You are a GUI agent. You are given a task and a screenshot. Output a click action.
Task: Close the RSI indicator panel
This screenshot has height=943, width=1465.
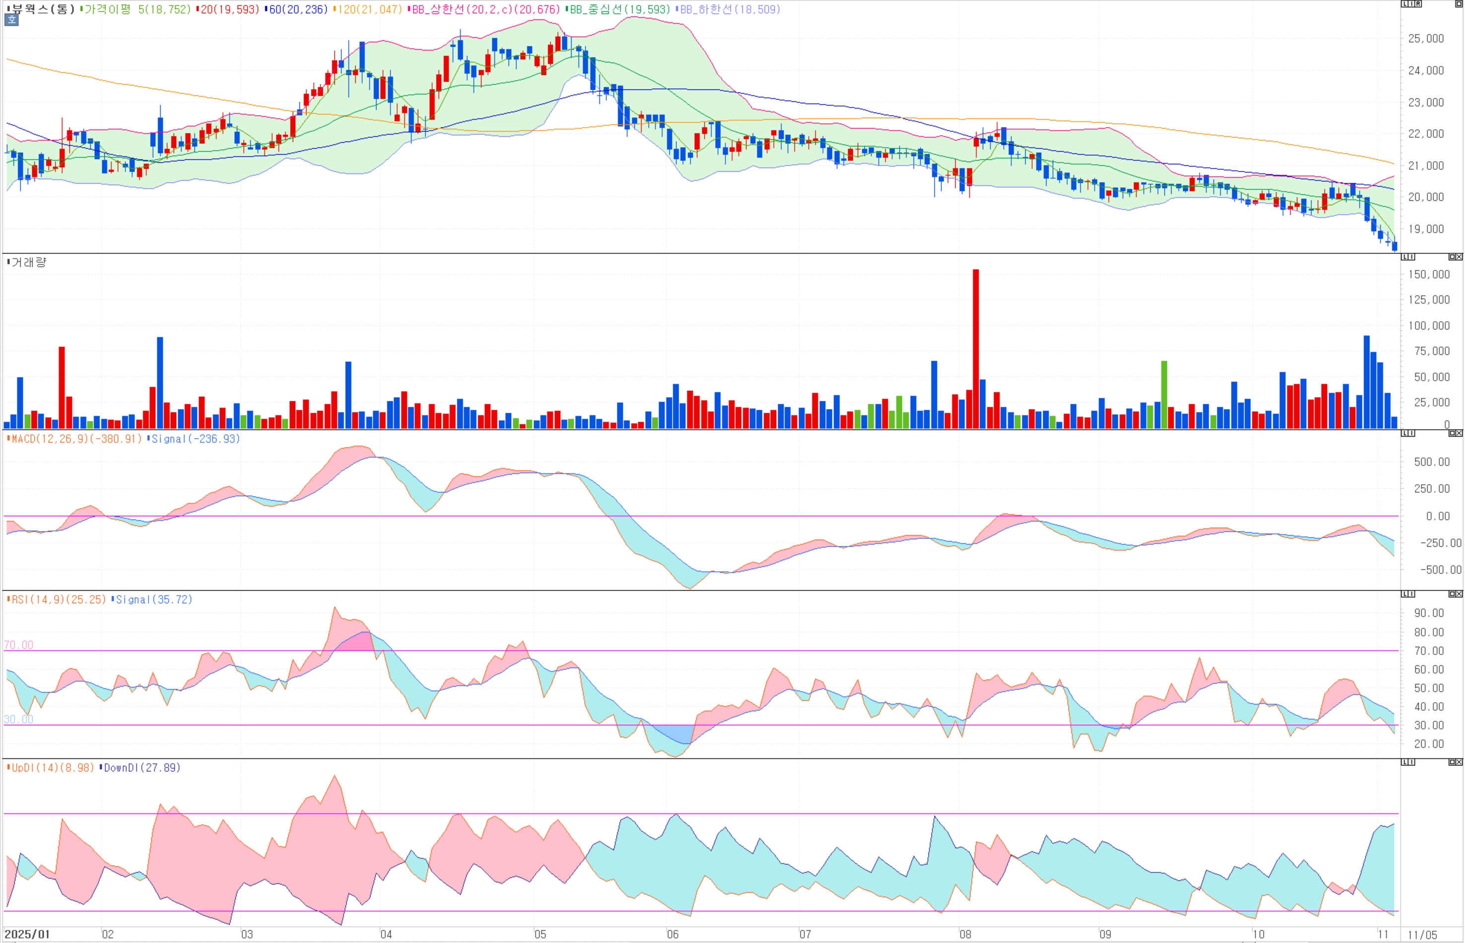(x=1459, y=594)
